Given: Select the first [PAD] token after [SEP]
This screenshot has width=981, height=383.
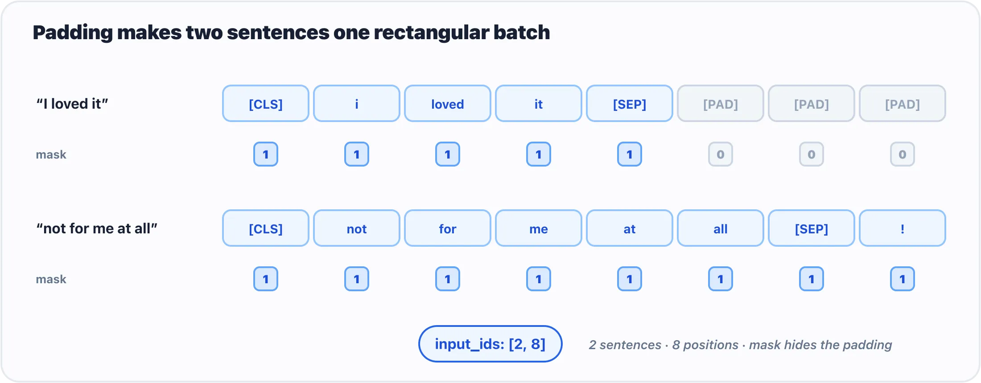Looking at the screenshot, I should point(721,104).
